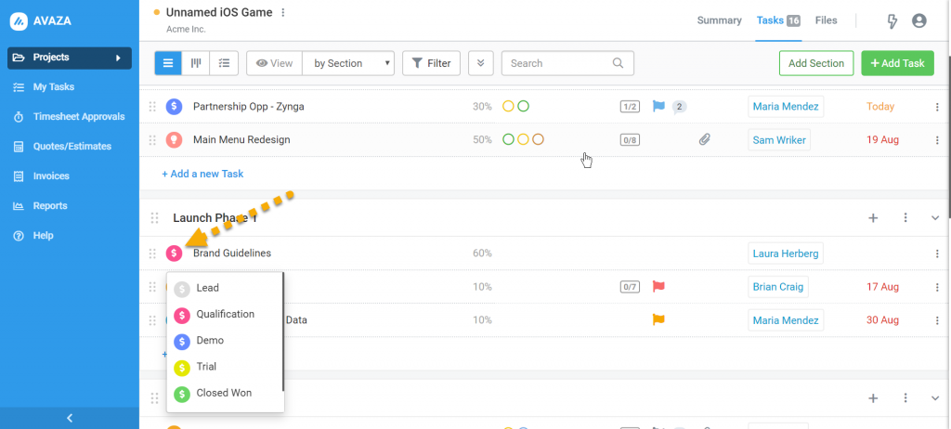Image resolution: width=951 pixels, height=429 pixels.
Task: Click the blue flag on Partnership Opp task
Action: point(658,107)
